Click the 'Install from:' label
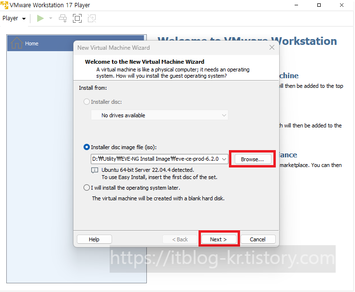 pos(93,88)
